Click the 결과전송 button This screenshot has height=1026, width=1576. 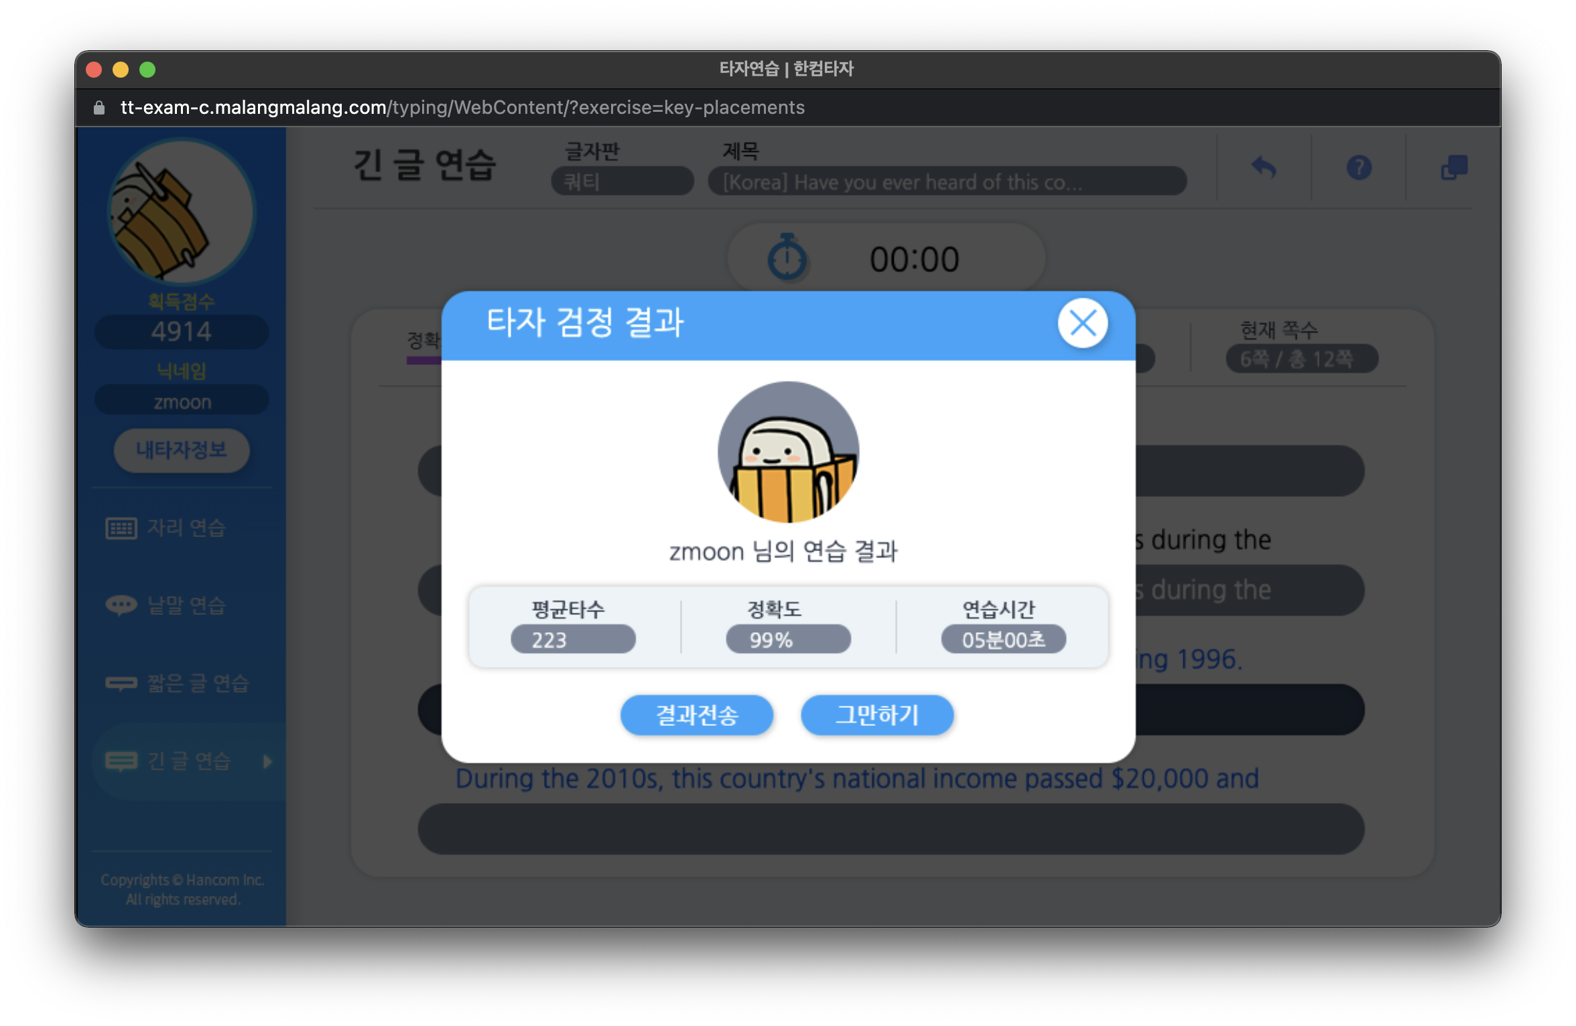tap(697, 715)
